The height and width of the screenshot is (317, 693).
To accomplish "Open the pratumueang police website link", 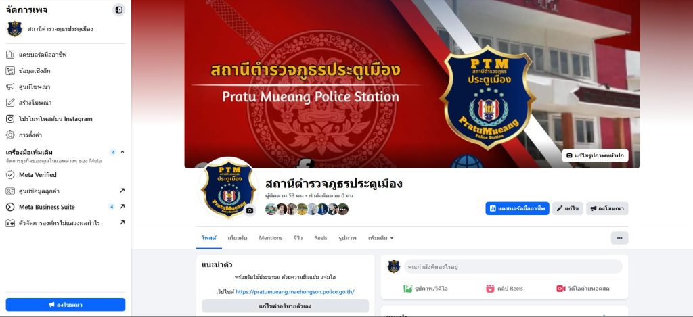I will tap(295, 292).
